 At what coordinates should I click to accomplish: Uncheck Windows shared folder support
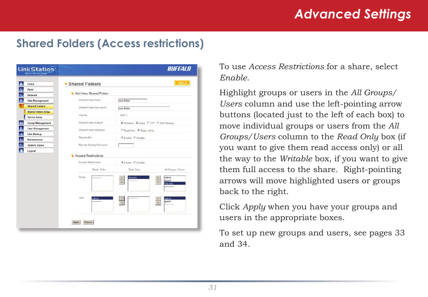click(x=122, y=123)
